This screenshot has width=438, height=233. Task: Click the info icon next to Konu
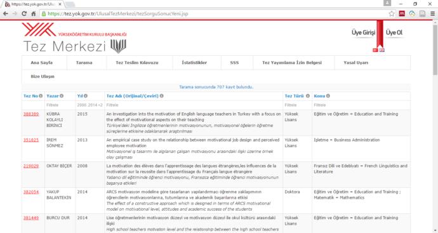[x=328, y=96]
